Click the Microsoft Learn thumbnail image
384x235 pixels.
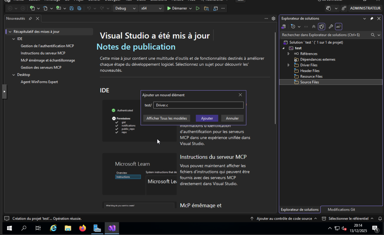click(x=140, y=174)
